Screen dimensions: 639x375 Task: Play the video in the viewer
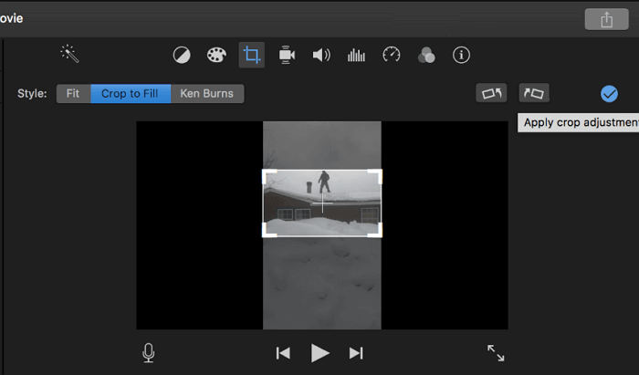coord(319,353)
